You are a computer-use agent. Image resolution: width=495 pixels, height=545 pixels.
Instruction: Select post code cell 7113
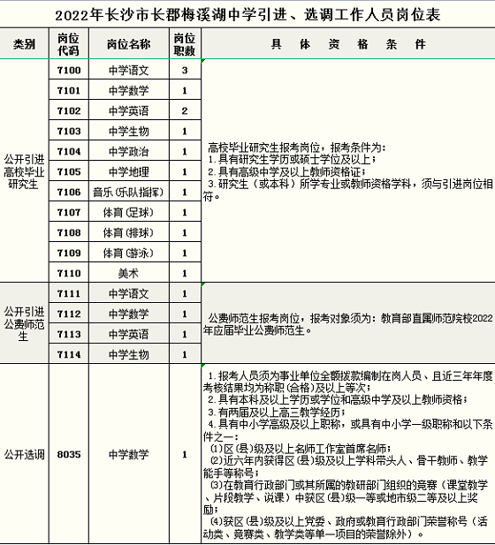pos(69,334)
